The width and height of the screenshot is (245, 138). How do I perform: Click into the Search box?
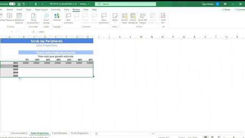(x=126, y=4)
